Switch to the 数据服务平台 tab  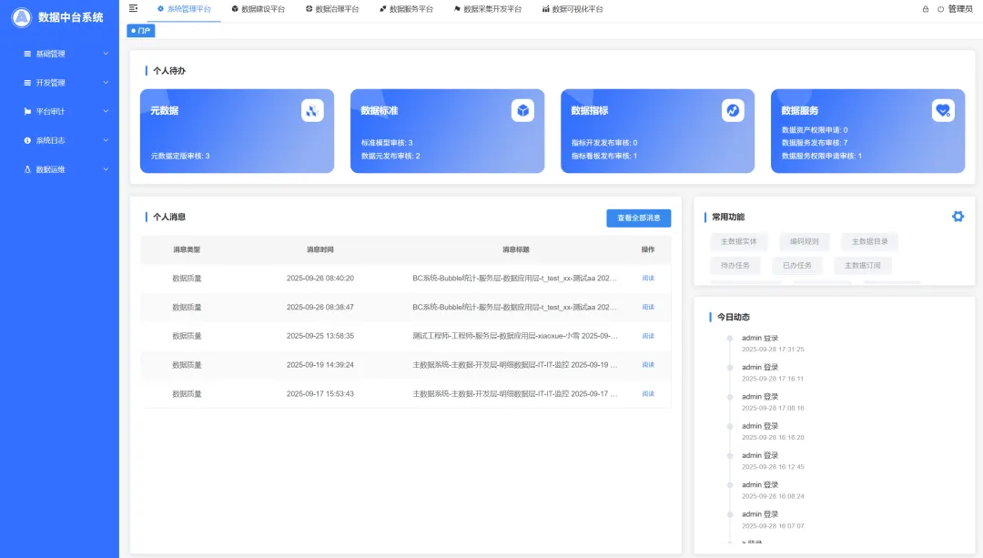406,9
